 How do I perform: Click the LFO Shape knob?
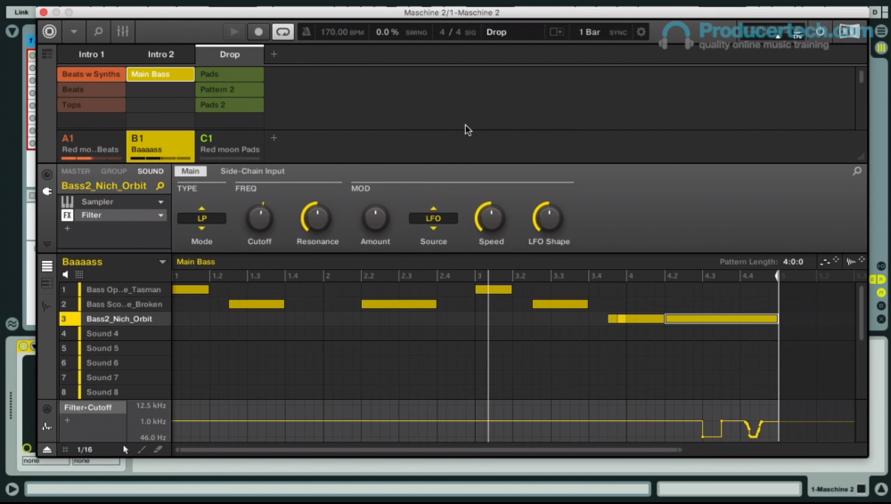(548, 217)
